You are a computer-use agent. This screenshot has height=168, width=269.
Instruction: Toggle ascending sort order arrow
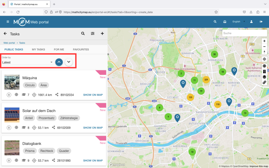pos(59,62)
